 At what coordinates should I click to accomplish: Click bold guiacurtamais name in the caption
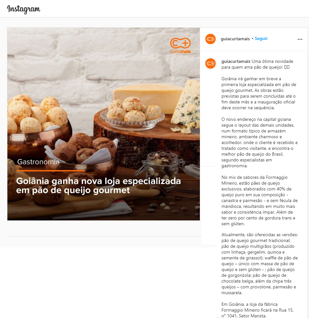pyautogui.click(x=236, y=61)
